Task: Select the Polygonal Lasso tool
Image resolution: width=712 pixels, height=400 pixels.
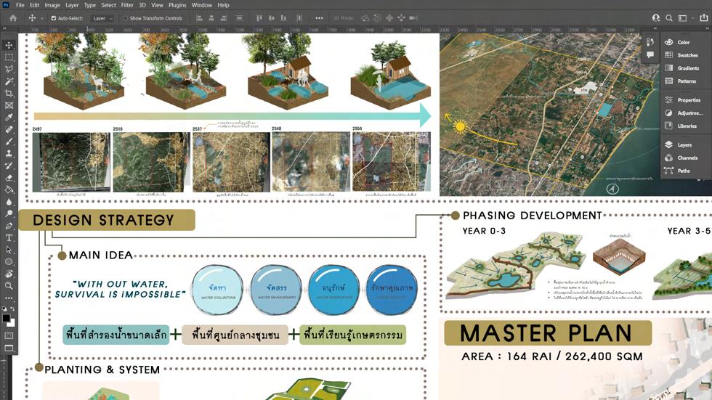Action: point(9,70)
